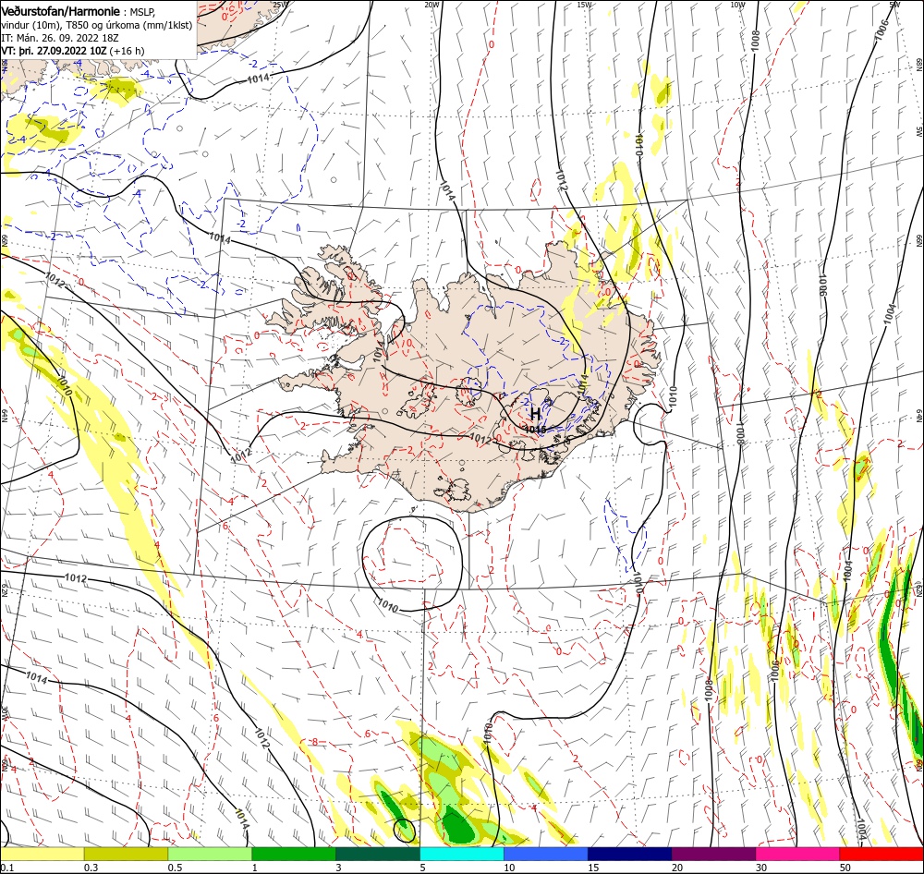Image resolution: width=924 pixels, height=874 pixels.
Task: Click the yellow 0.1–0.3 mm legend color
Action: click(43, 854)
